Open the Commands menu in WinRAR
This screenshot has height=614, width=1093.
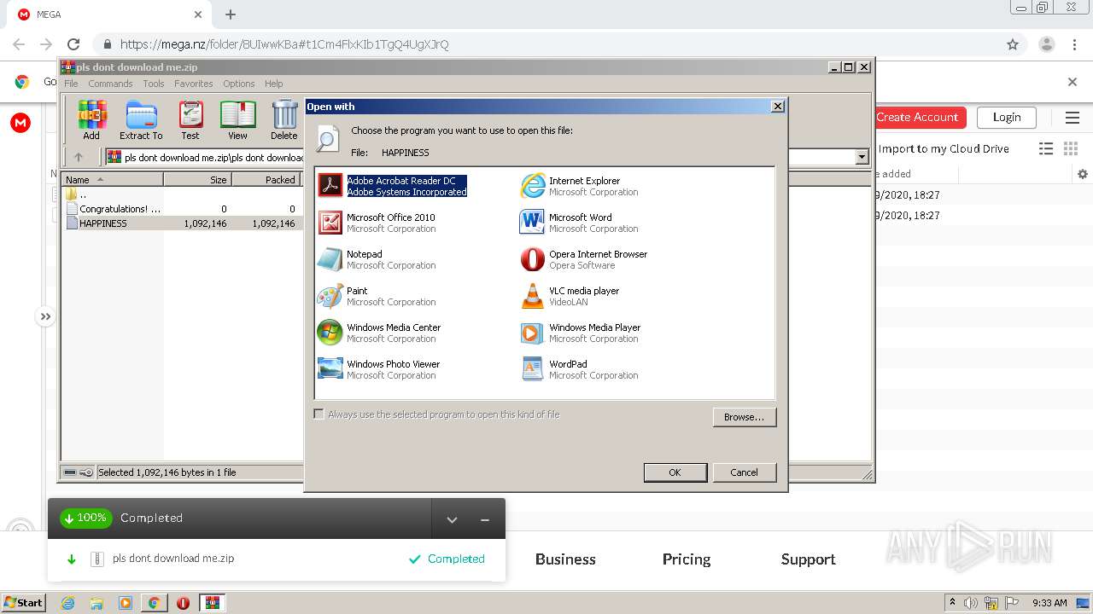[x=110, y=84]
